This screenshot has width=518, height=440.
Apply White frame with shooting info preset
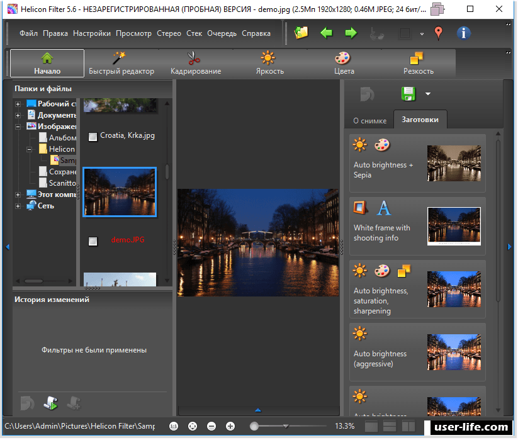click(417, 226)
